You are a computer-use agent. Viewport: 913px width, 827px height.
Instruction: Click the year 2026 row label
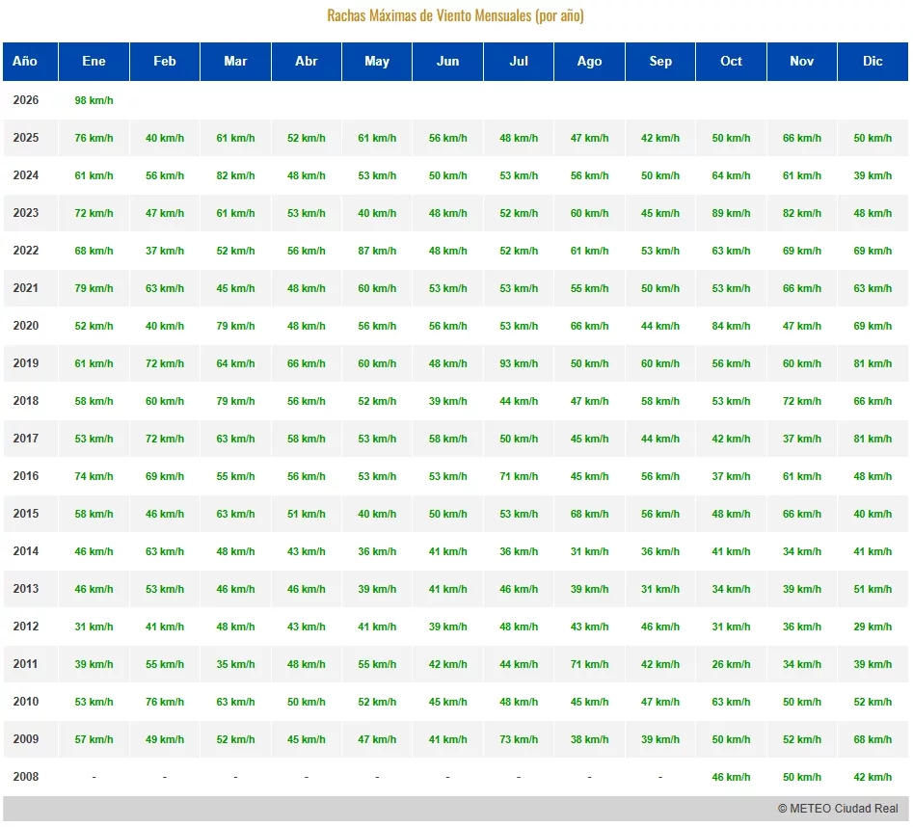point(26,100)
